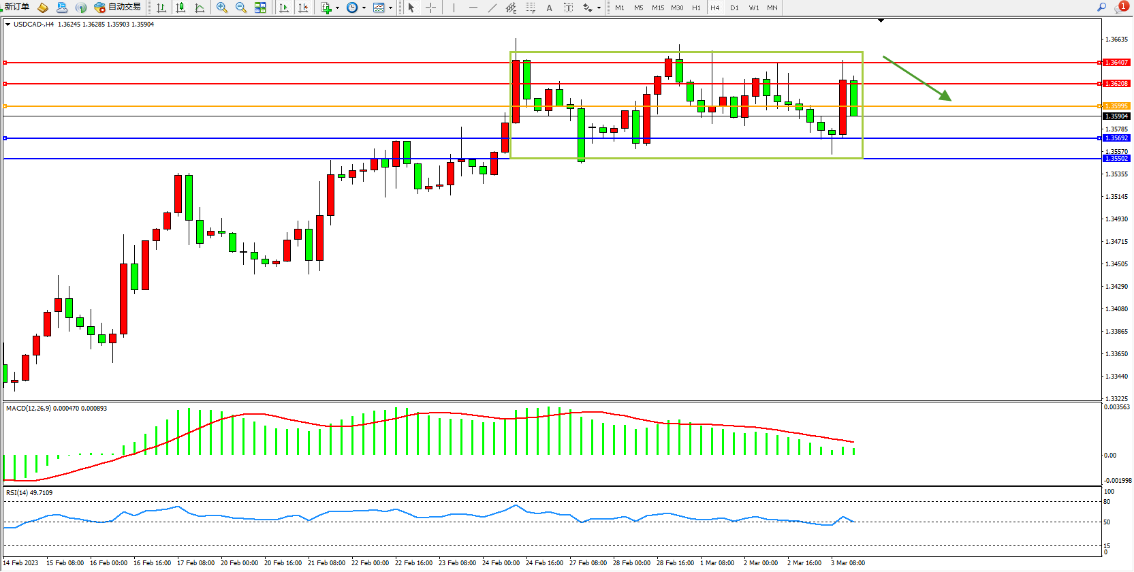Open the search magnifier icon

[1101, 7]
